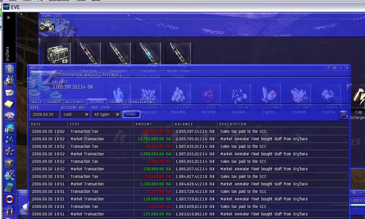The height and width of the screenshot is (219, 365).
Task: Open the Corporation Wallet tab
Action: 78,75
